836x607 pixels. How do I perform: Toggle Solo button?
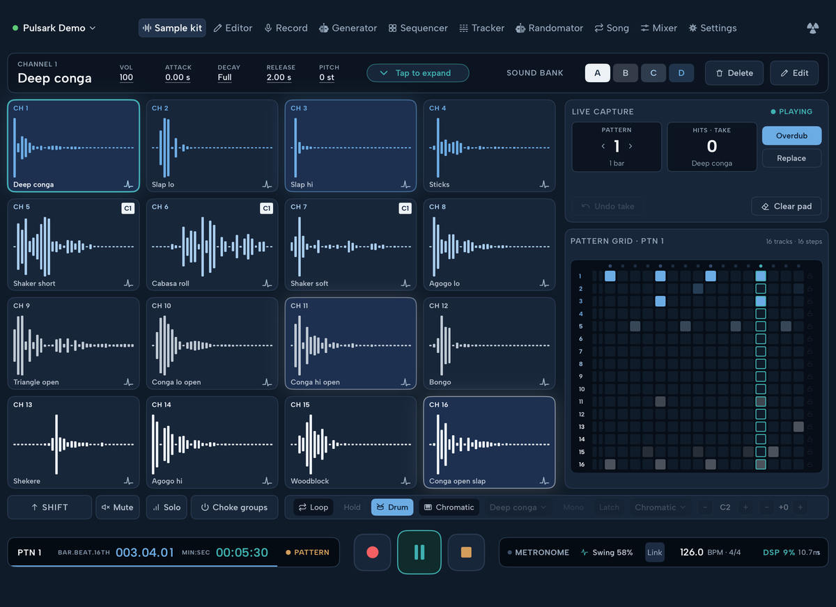click(x=167, y=507)
